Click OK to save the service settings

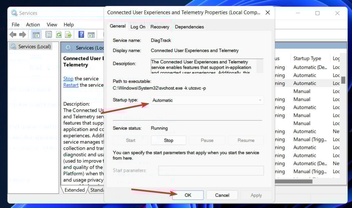pos(188,195)
